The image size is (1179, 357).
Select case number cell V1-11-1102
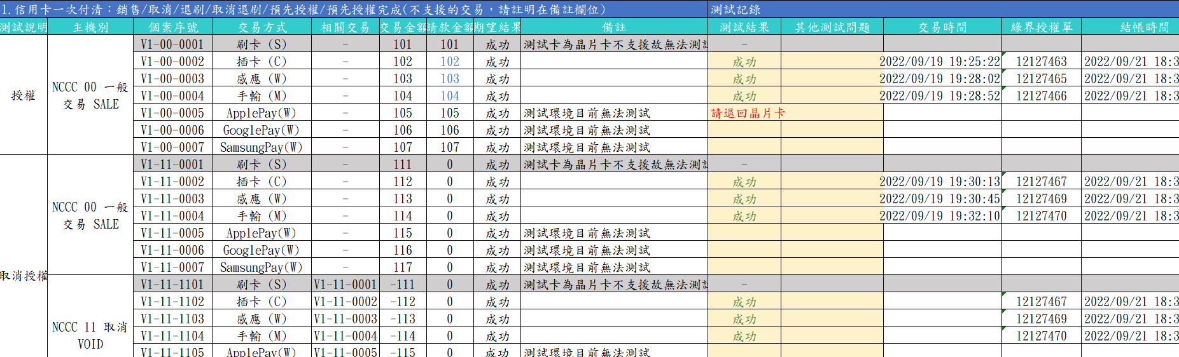tap(172, 301)
